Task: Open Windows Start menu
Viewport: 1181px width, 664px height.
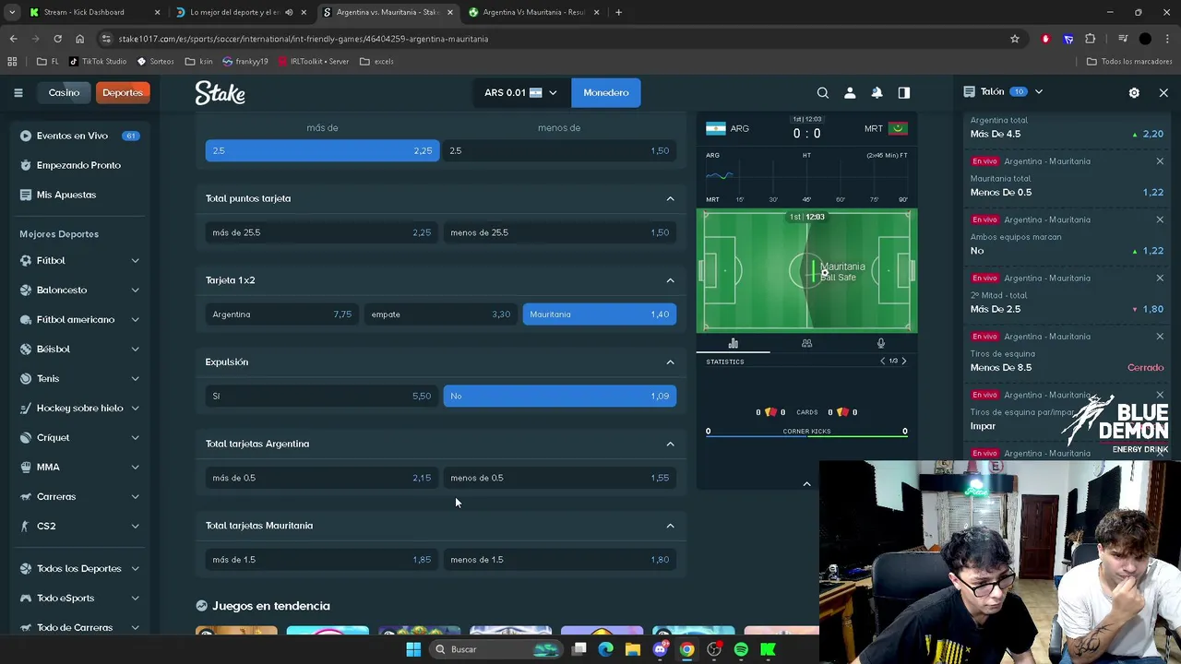Action: [x=413, y=649]
